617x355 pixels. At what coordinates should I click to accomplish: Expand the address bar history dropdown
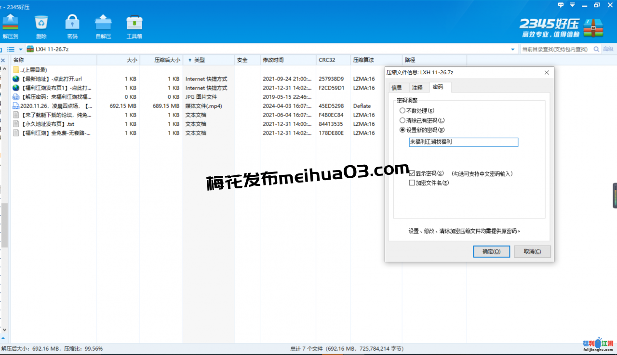pos(512,49)
